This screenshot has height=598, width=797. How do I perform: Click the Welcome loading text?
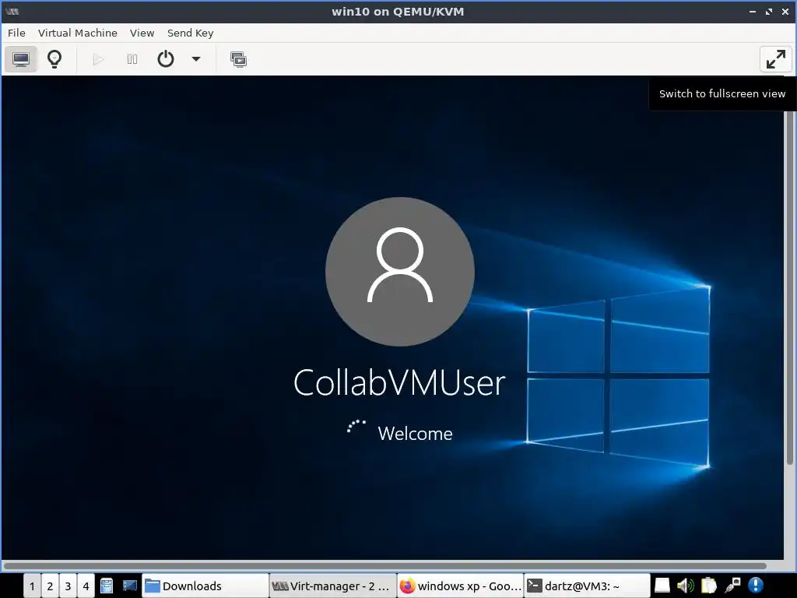[415, 434]
